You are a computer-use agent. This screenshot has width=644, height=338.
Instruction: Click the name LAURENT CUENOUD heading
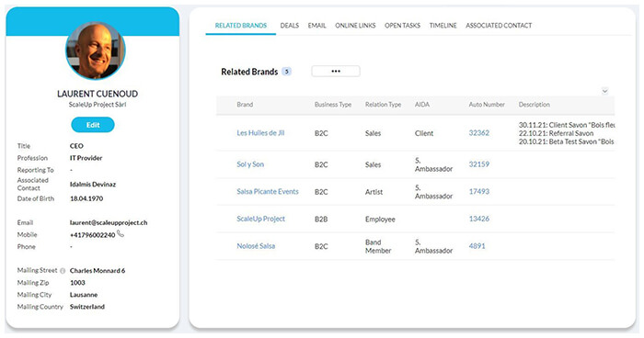pyautogui.click(x=98, y=94)
